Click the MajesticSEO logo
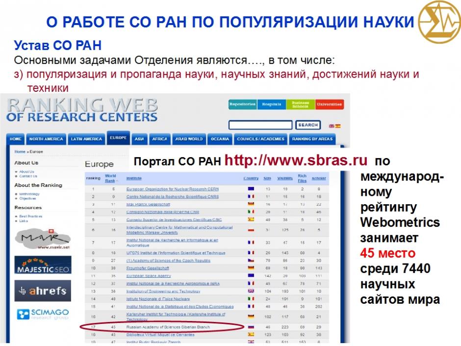Screen dimensions: 461x346 [43, 265]
